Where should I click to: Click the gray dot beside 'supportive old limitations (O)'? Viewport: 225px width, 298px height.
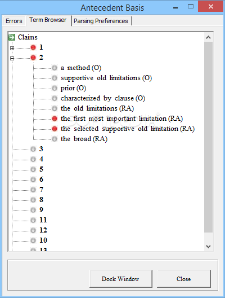coord(55,78)
